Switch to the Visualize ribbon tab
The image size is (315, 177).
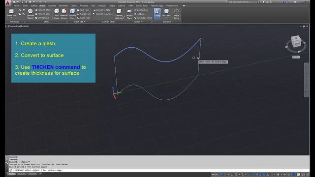52,5
